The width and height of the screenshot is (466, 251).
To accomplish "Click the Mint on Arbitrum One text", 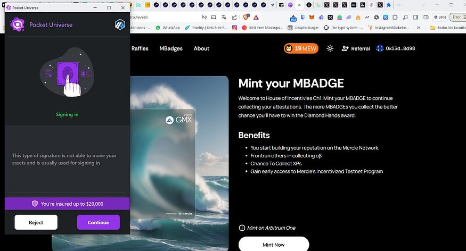I will 271,228.
